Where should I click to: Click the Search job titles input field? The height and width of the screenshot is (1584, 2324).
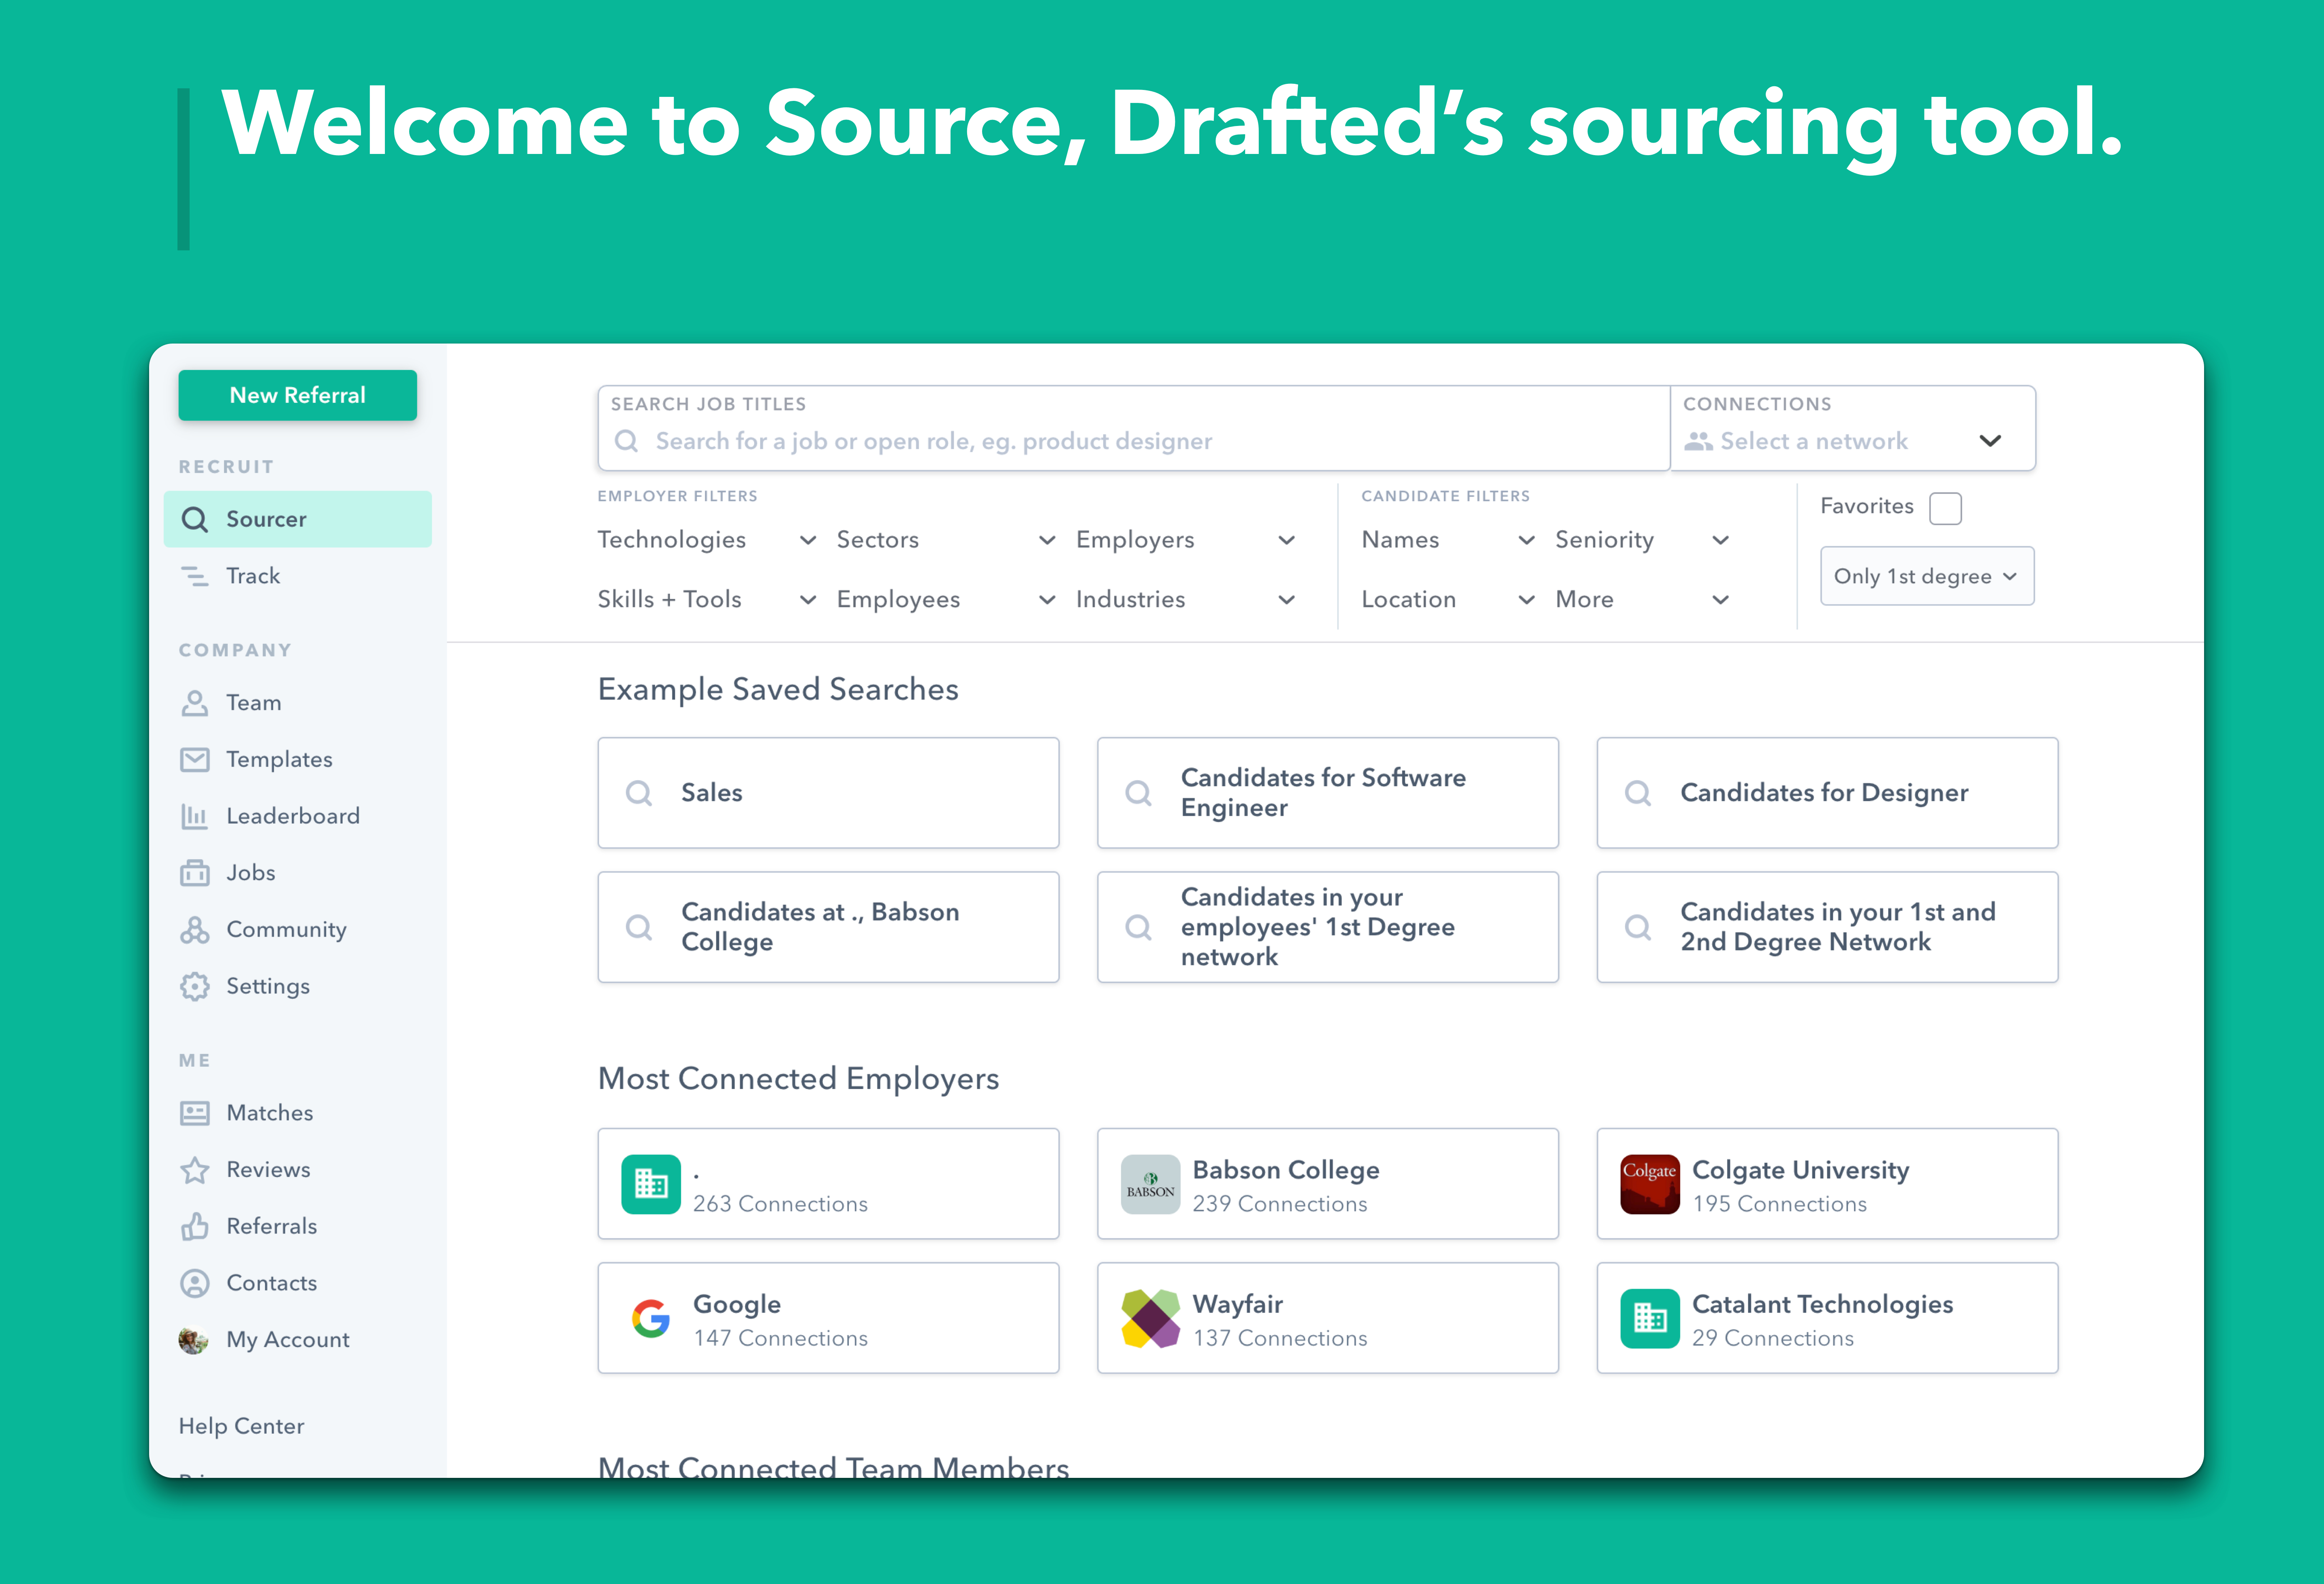coord(1134,428)
